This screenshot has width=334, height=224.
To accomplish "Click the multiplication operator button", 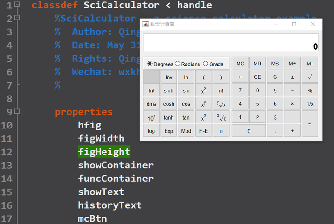I will [292, 104].
